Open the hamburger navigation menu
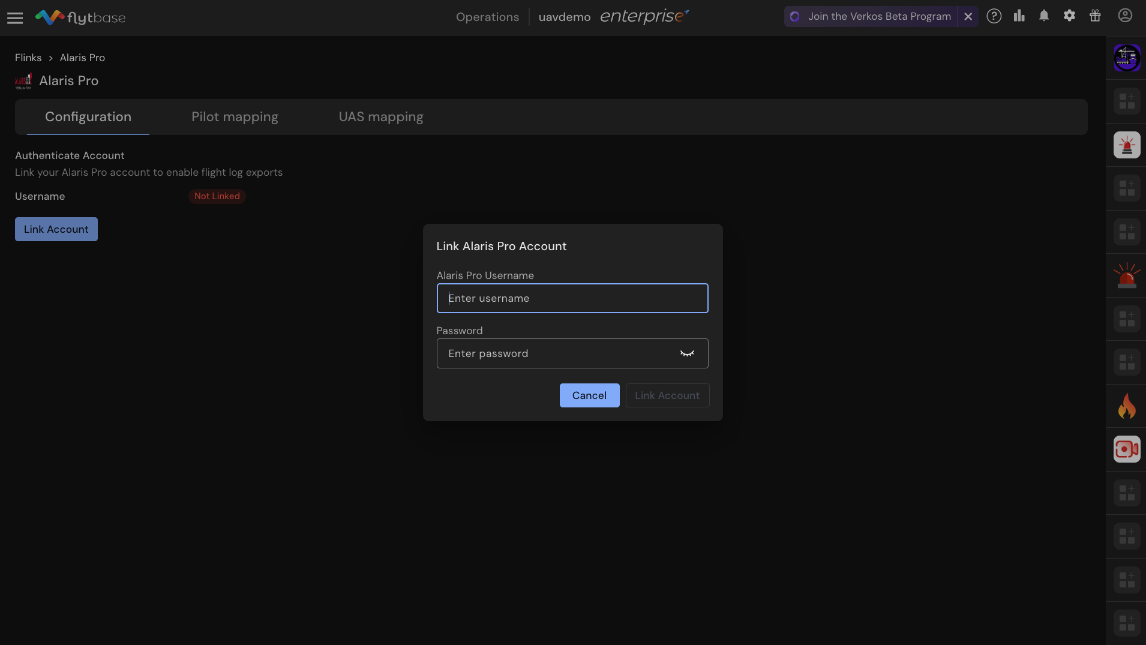The width and height of the screenshot is (1146, 645). tap(15, 18)
